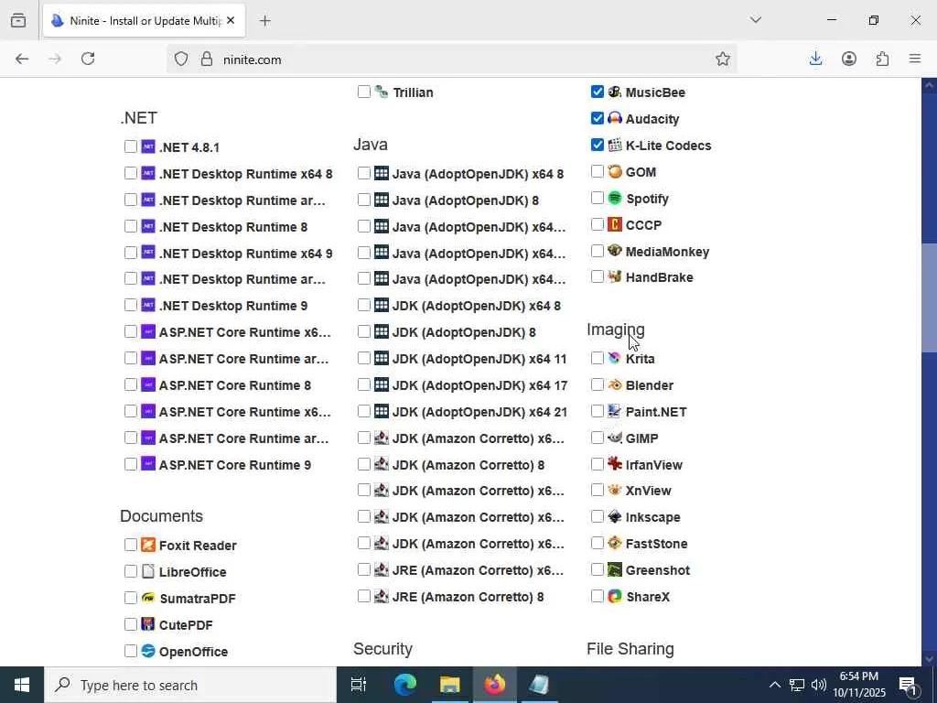Click the Windows search box
The image size is (937, 703).
coord(190,685)
